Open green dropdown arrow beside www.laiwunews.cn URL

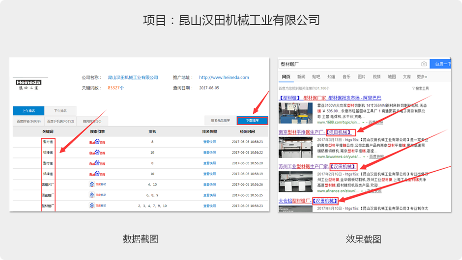[365, 157]
